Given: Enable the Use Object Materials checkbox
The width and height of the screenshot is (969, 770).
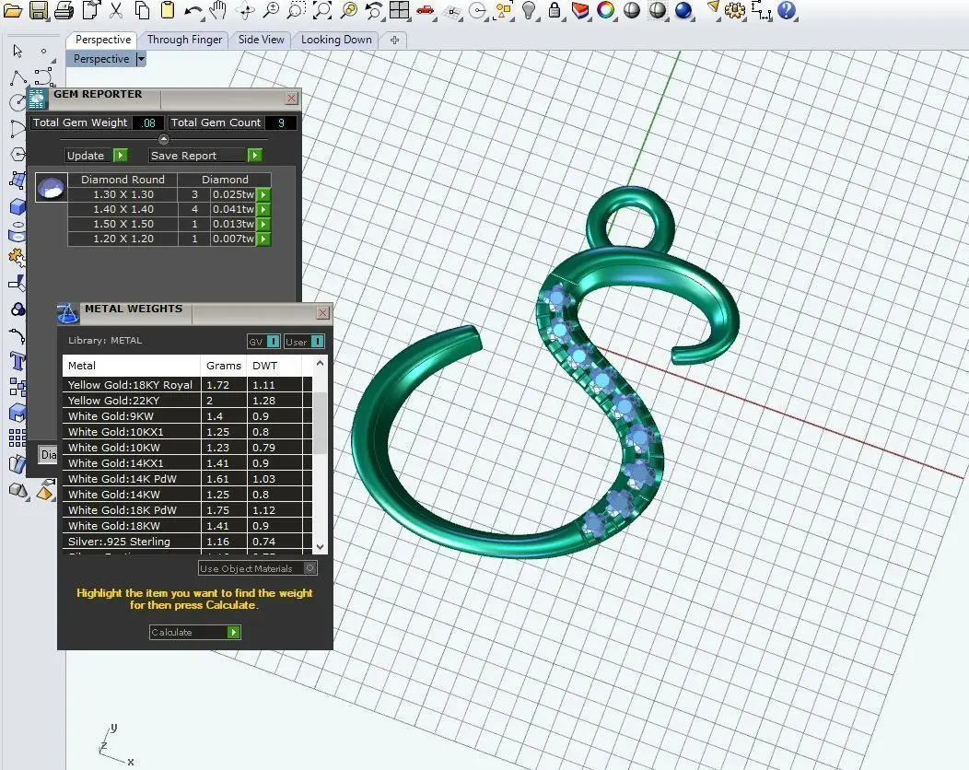Looking at the screenshot, I should coord(310,568).
